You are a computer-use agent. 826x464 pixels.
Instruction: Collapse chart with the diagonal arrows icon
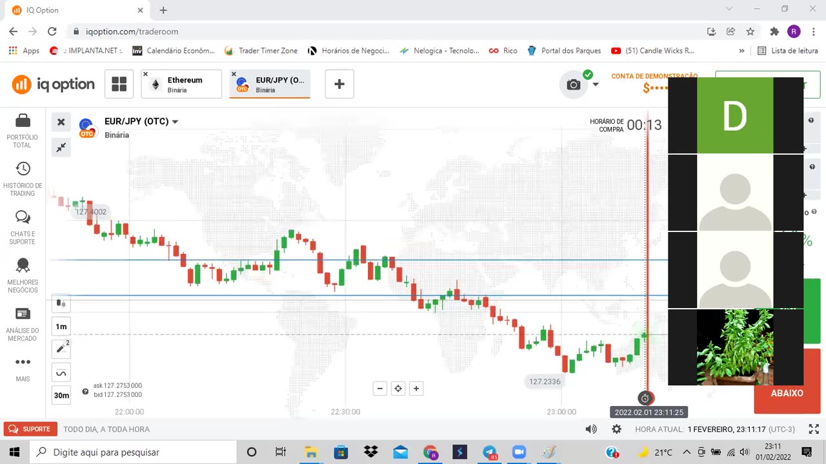click(61, 148)
